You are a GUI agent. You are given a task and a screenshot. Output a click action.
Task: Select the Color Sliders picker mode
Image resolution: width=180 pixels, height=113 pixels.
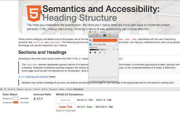point(96,35)
